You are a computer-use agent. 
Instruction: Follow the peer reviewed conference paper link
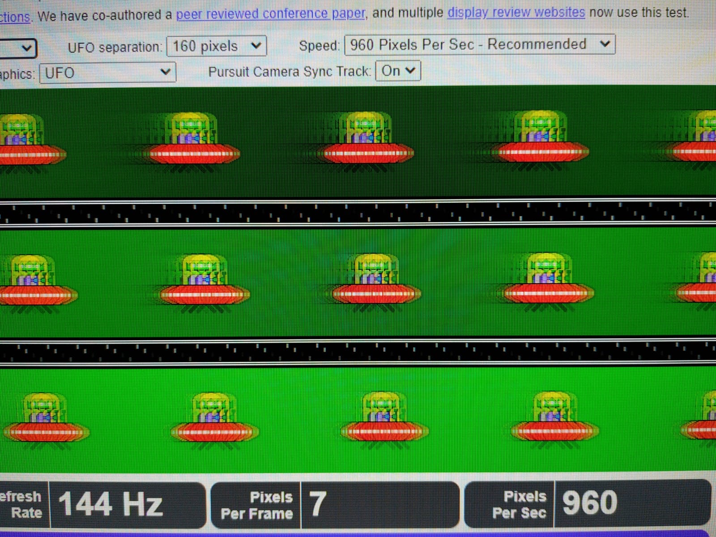click(x=270, y=14)
